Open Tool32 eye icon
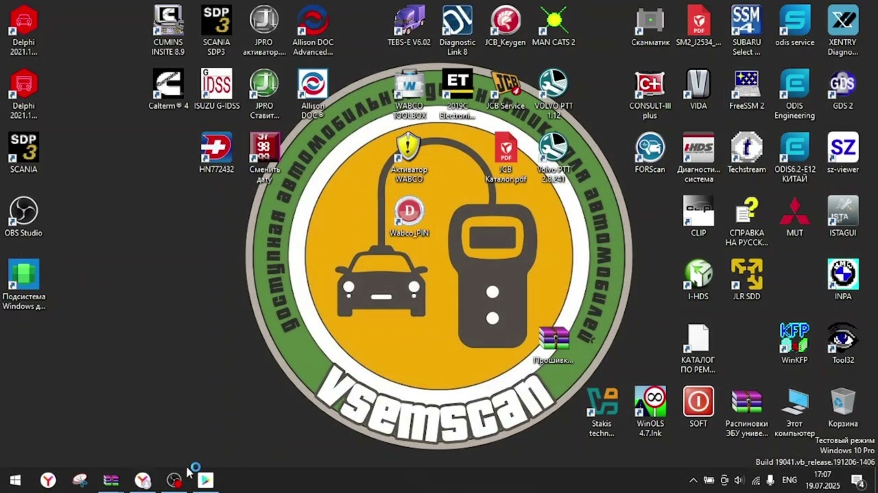 coord(843,344)
